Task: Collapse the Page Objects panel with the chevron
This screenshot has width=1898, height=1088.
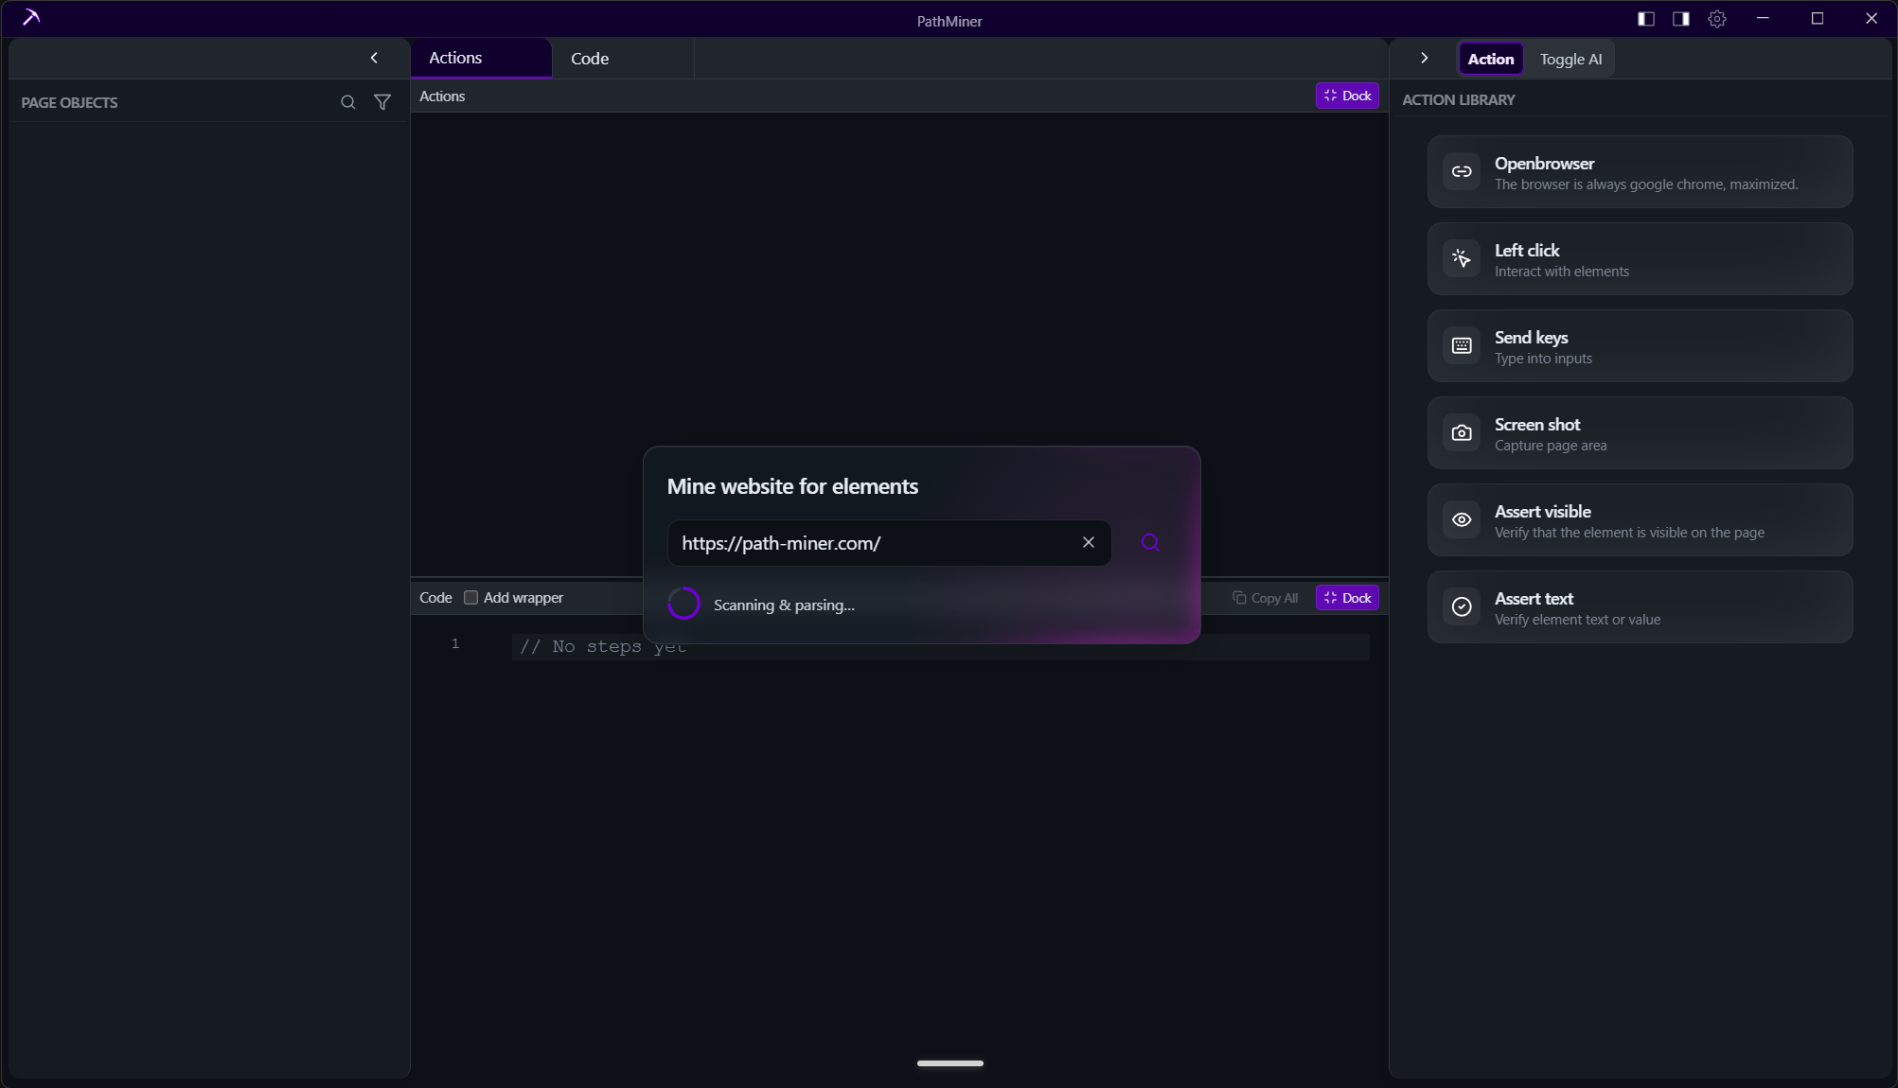Action: 373,58
